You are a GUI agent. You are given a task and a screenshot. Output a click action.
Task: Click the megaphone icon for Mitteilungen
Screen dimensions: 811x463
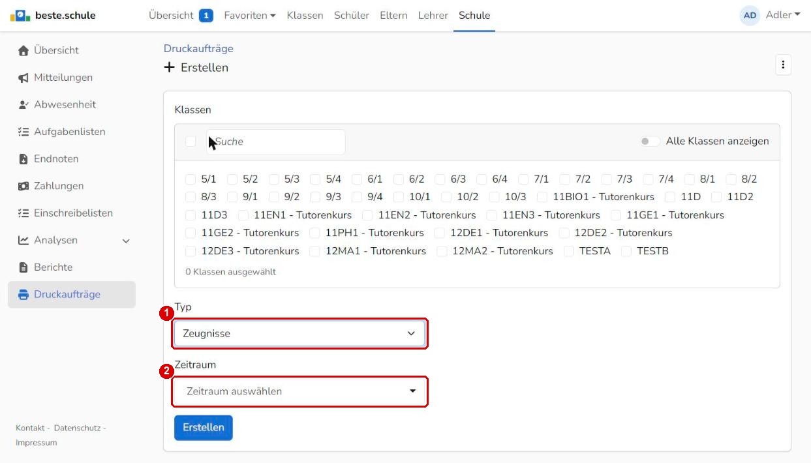pyautogui.click(x=23, y=78)
